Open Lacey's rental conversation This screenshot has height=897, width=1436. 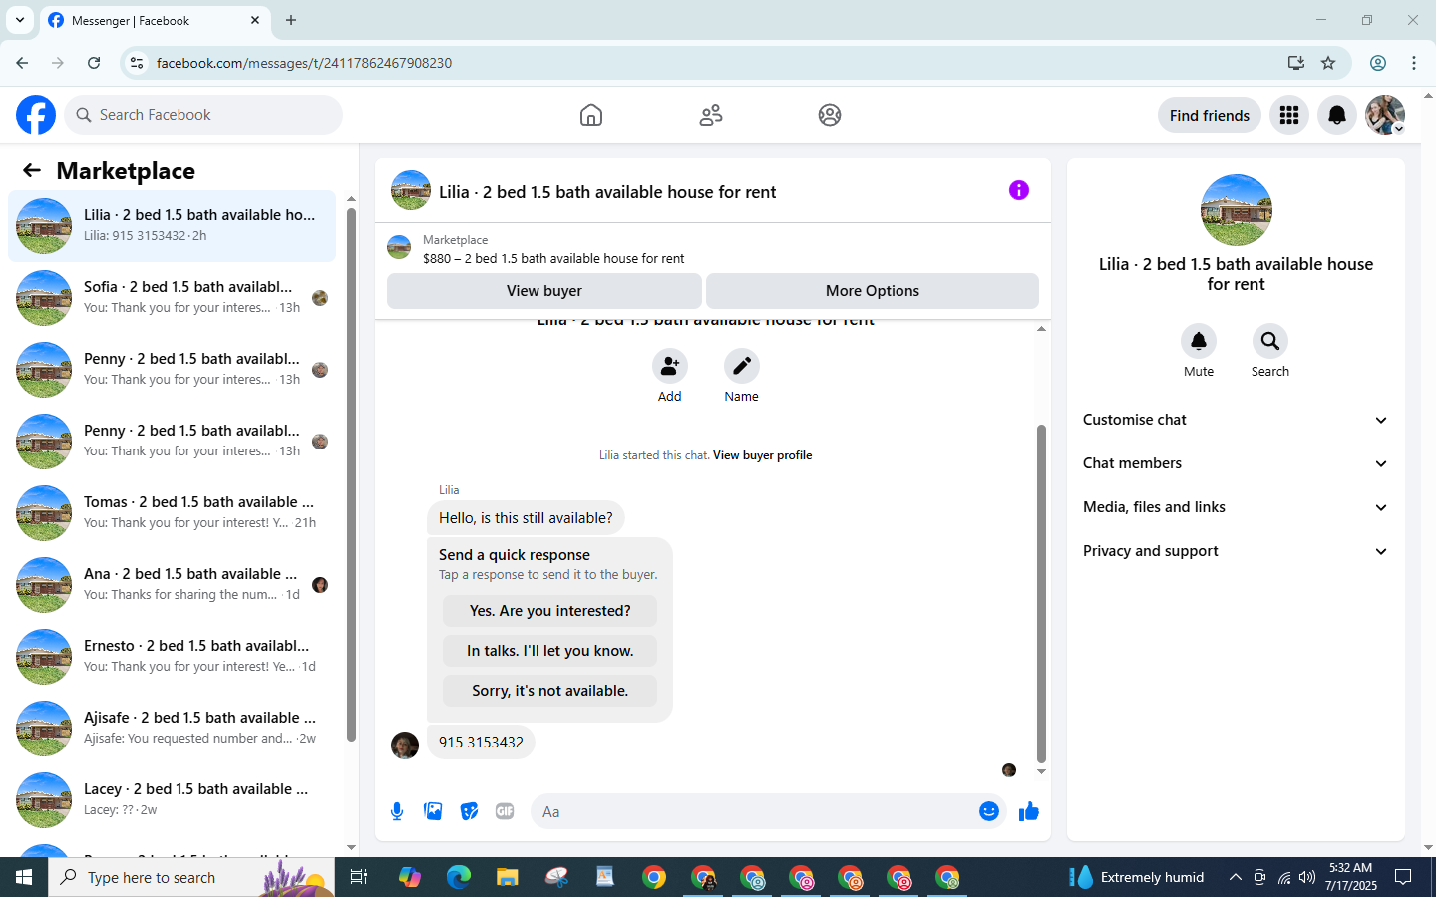pyautogui.click(x=172, y=799)
